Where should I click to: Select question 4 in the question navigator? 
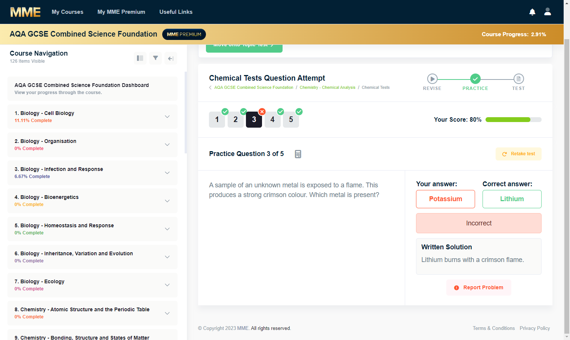[x=272, y=119]
